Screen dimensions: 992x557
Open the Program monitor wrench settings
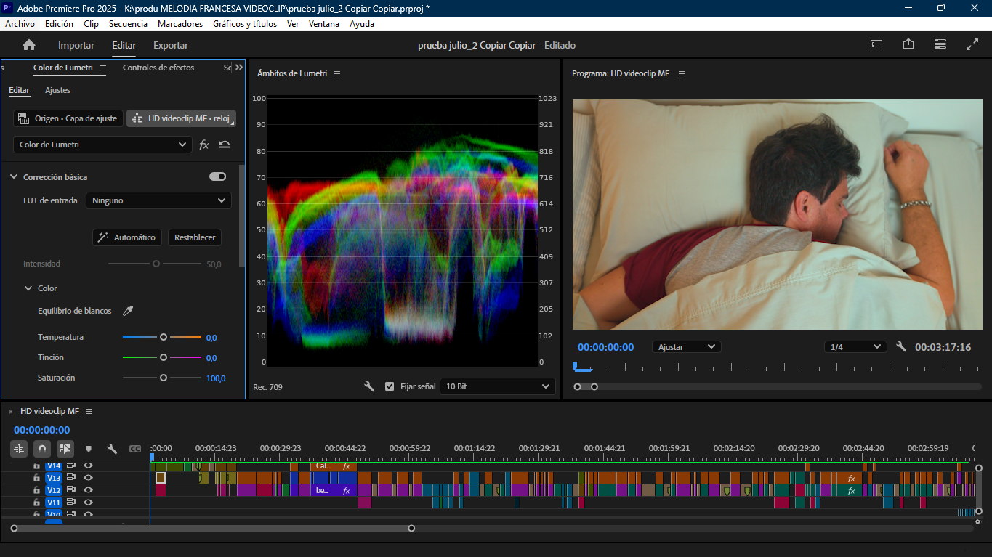pyautogui.click(x=901, y=347)
